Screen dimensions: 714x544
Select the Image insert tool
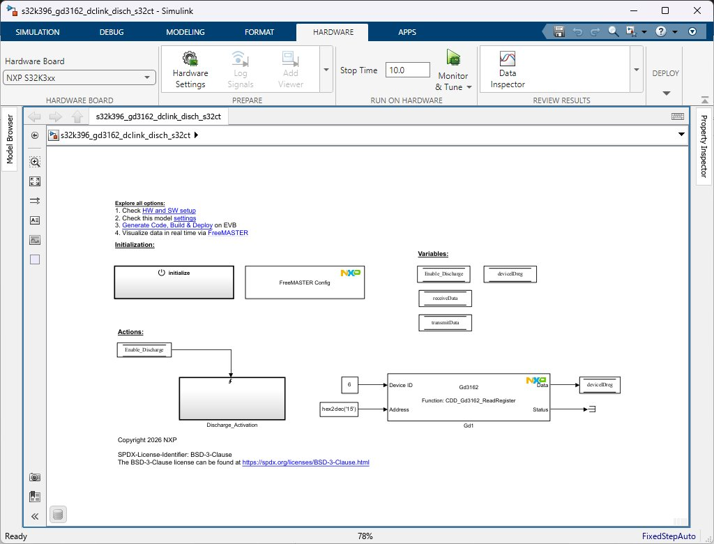point(35,240)
